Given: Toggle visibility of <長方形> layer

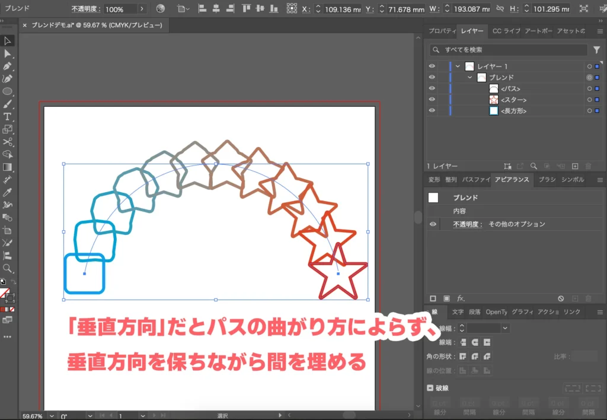Looking at the screenshot, I should point(432,111).
